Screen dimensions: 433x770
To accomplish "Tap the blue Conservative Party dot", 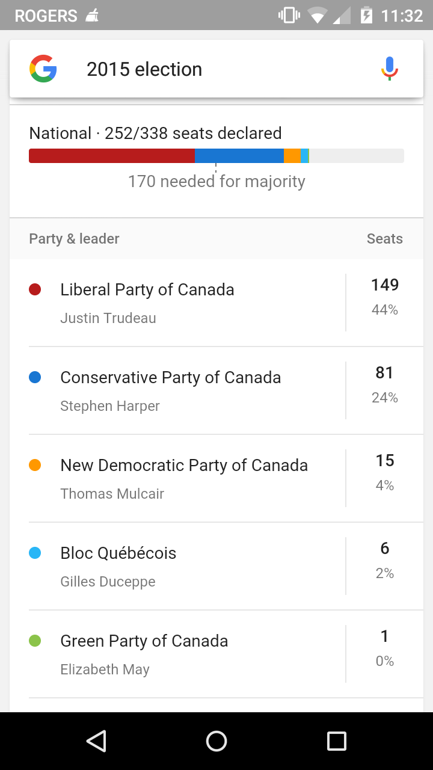I will (x=35, y=377).
